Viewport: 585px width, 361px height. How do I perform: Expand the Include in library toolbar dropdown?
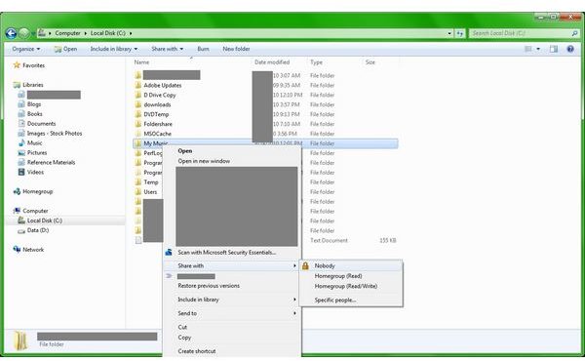[x=114, y=49]
